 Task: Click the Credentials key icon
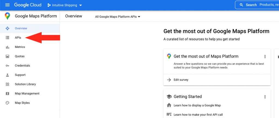click(7, 66)
